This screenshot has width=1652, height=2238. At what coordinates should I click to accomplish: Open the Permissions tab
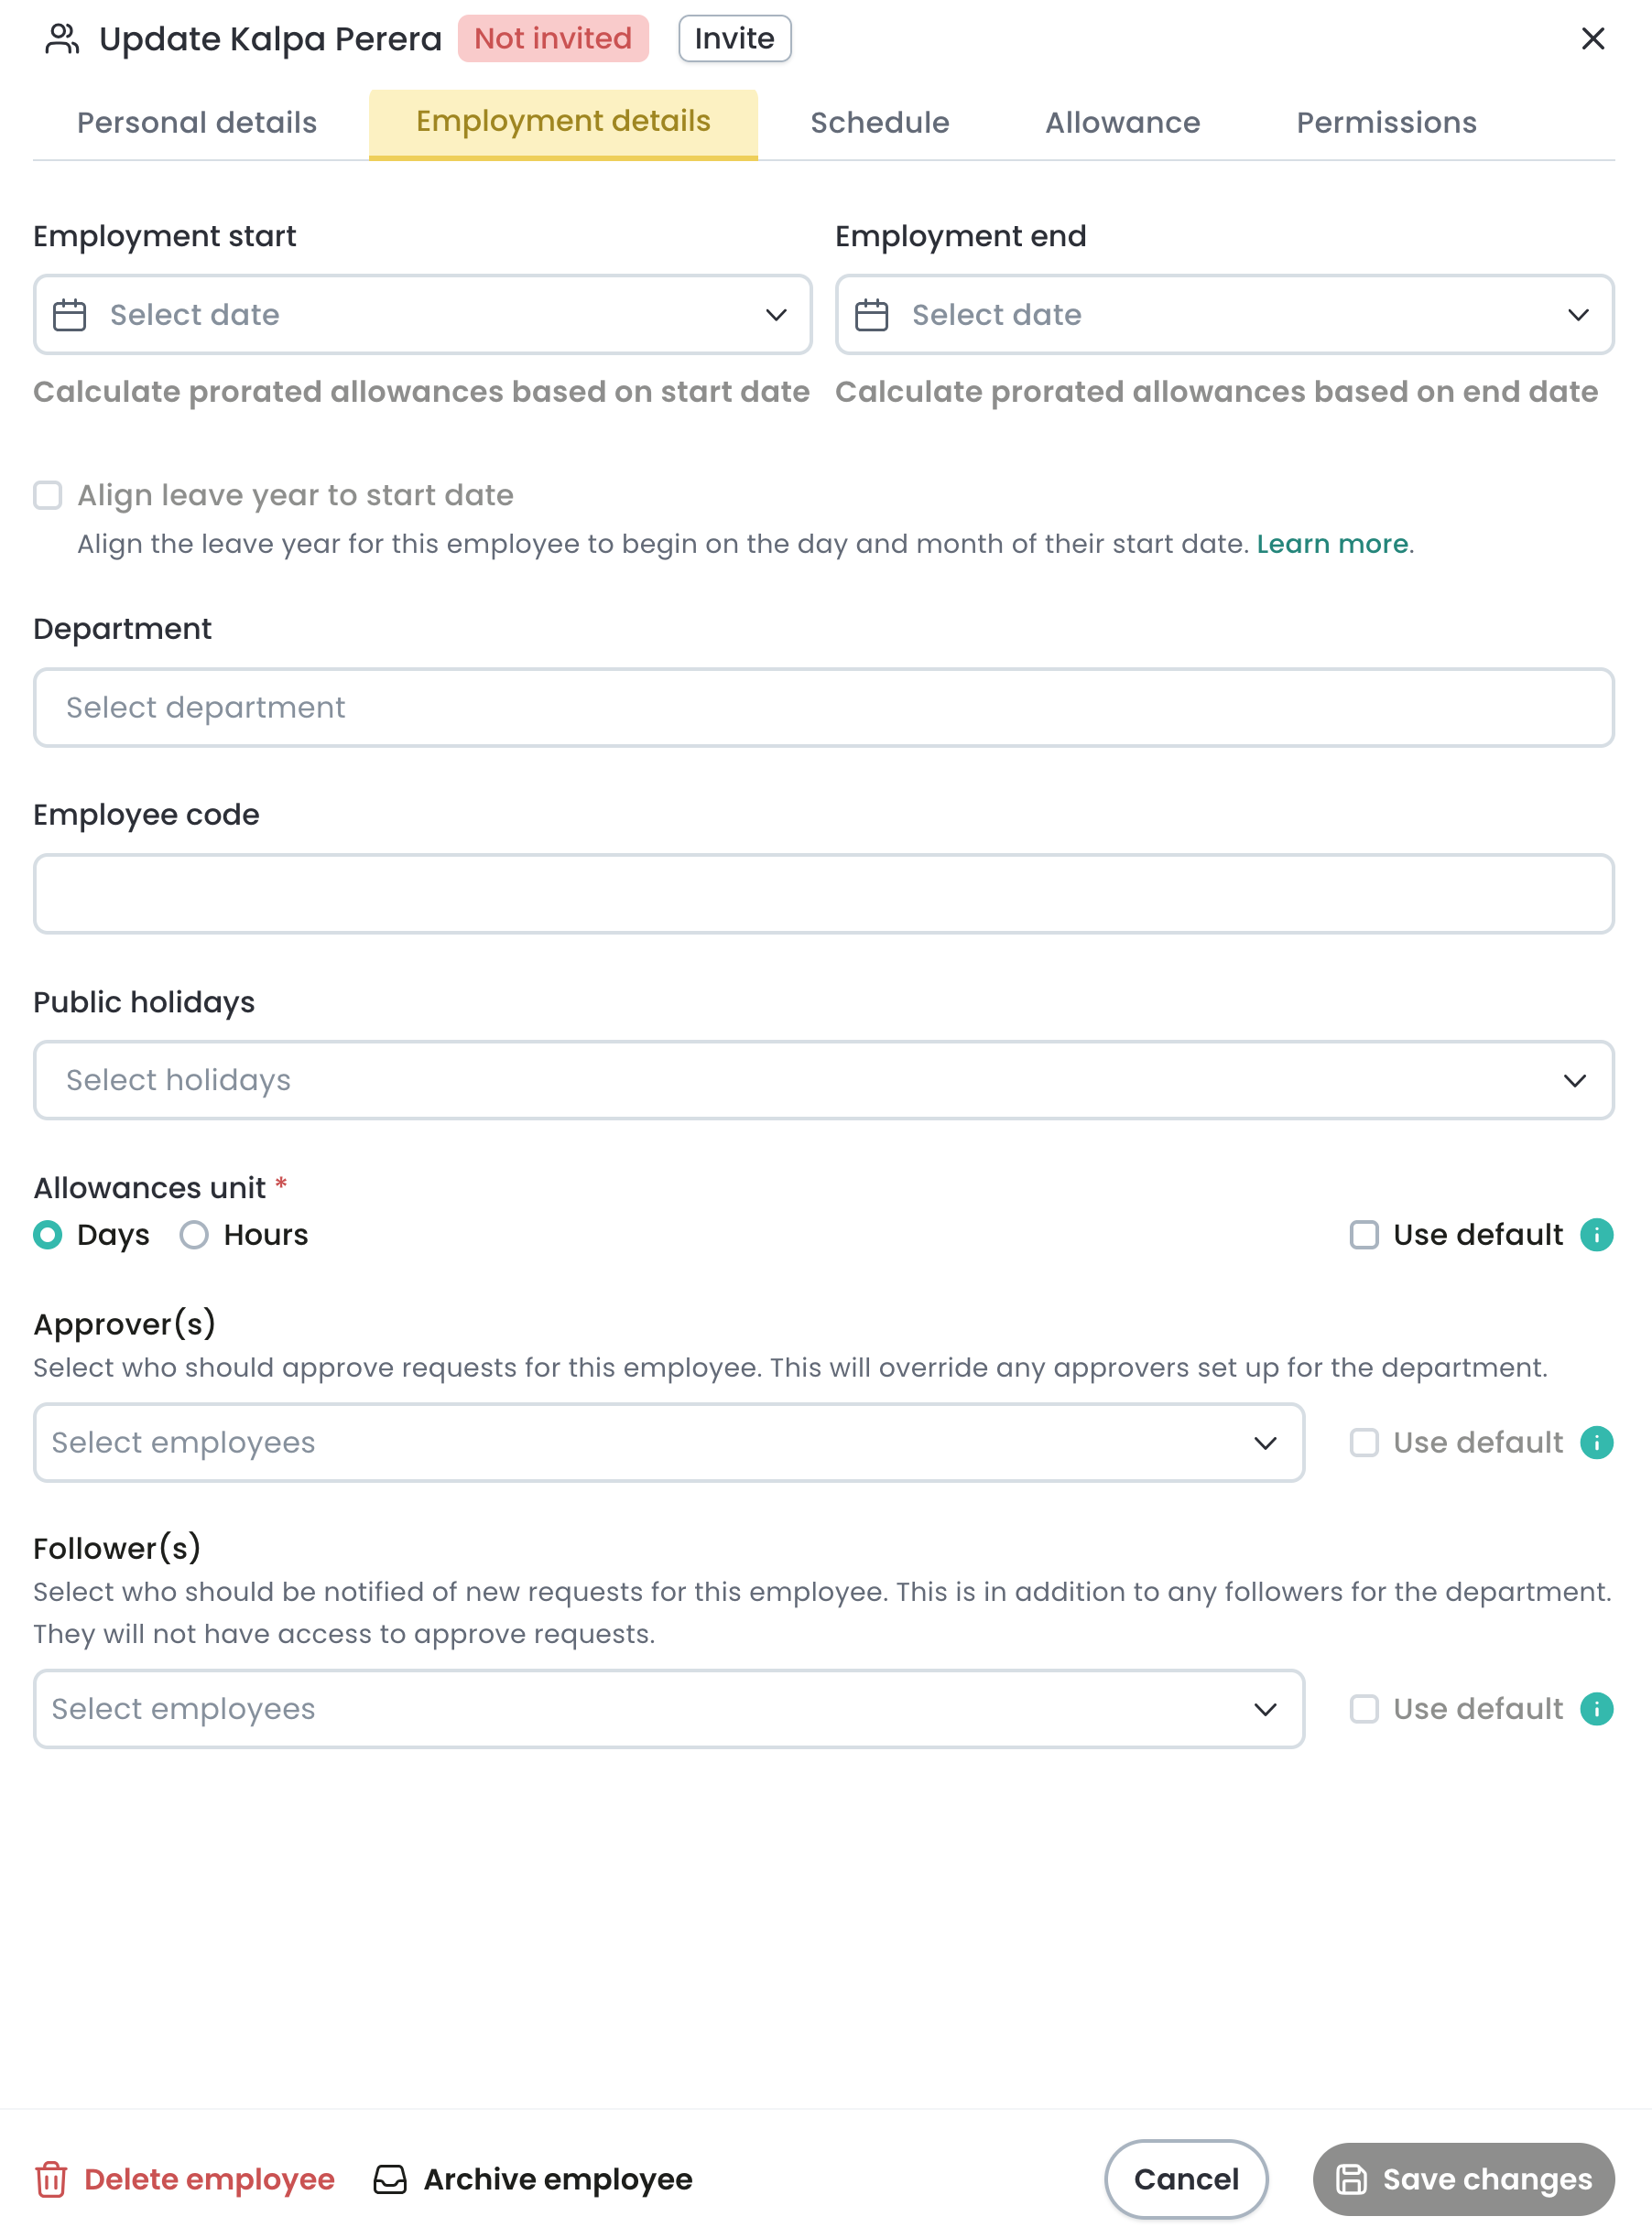pyautogui.click(x=1386, y=123)
